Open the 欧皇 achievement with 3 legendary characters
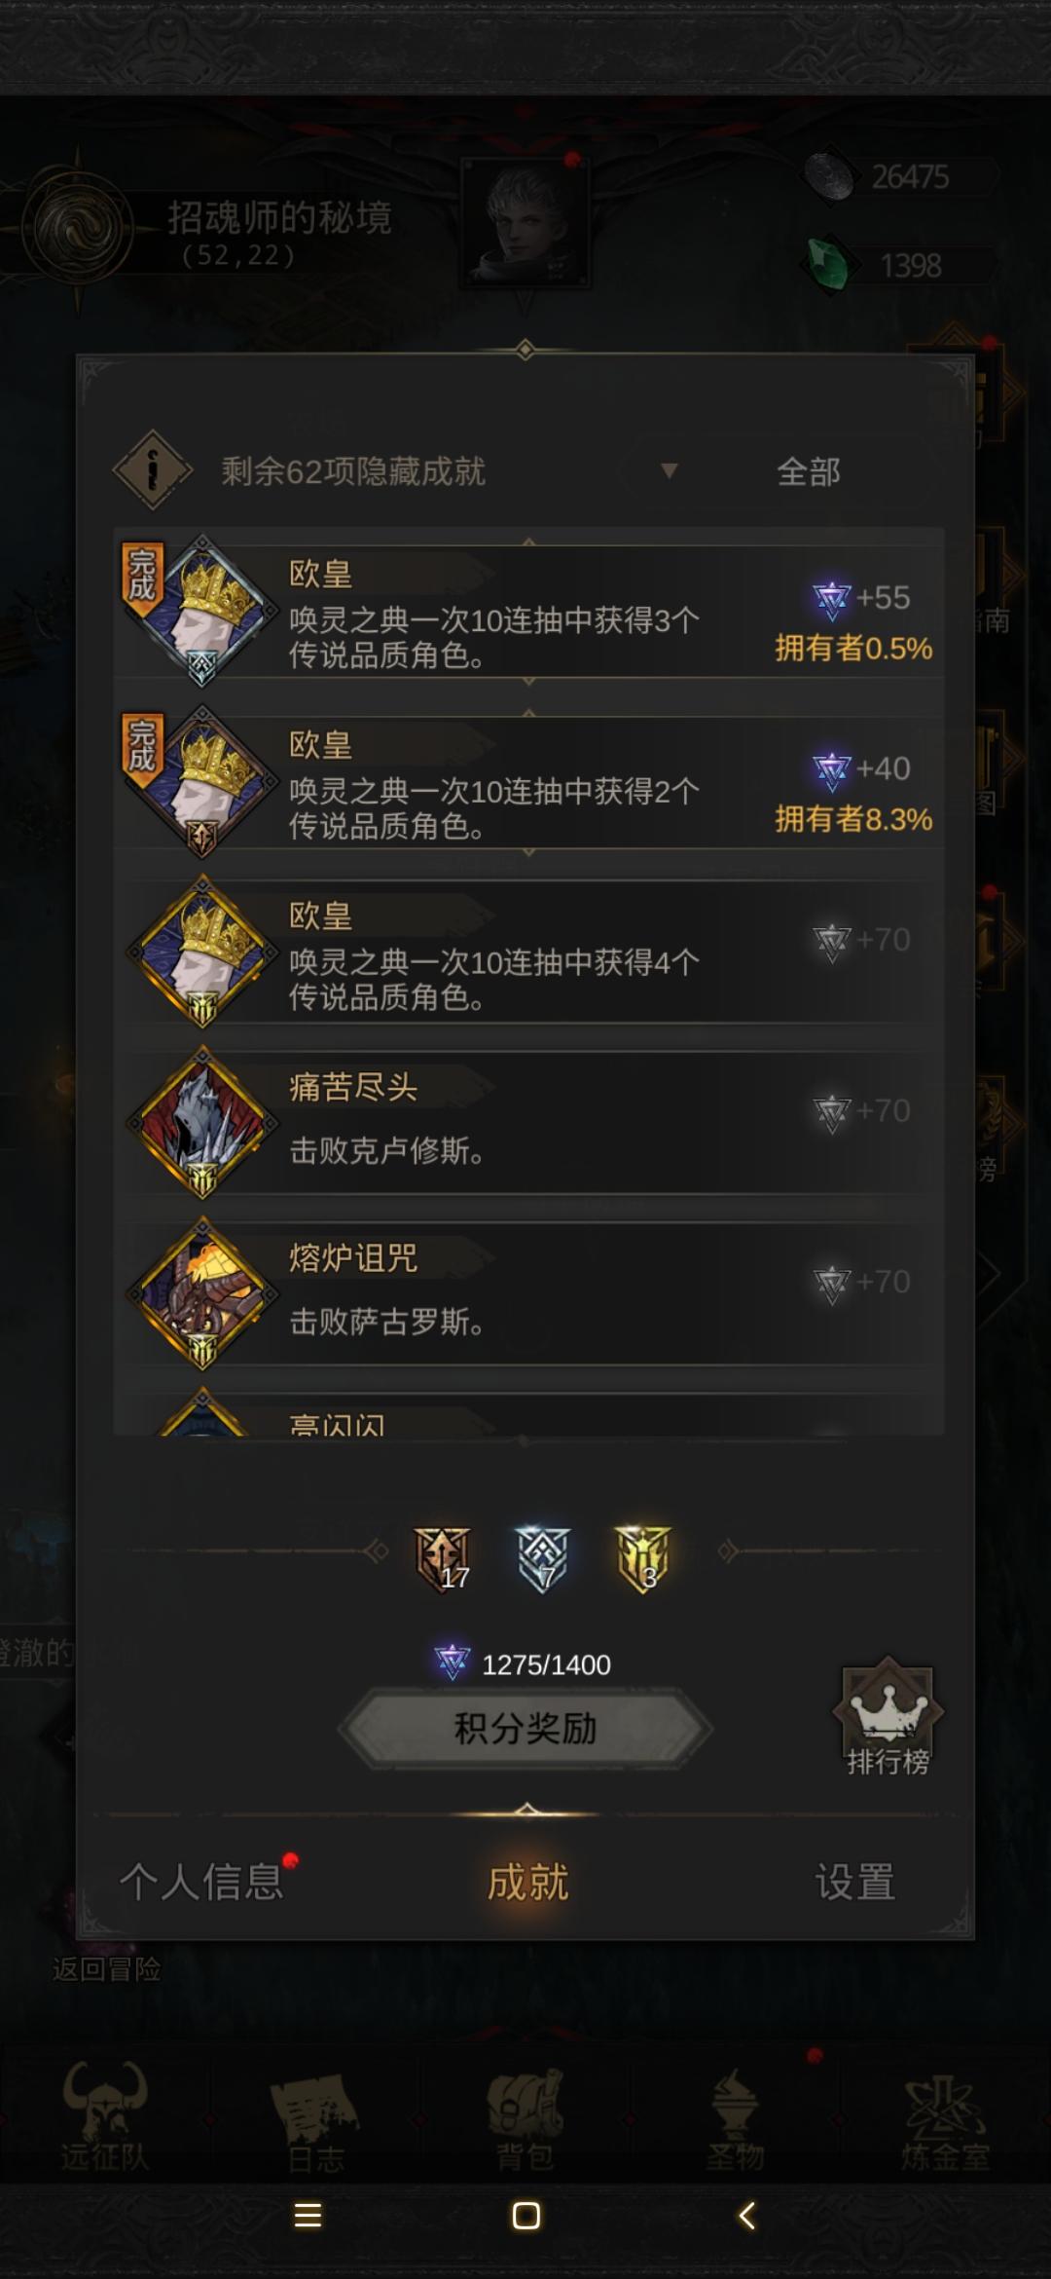 (528, 611)
